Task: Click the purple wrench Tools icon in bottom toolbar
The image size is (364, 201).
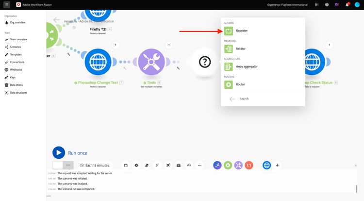Action: [x=238, y=165]
